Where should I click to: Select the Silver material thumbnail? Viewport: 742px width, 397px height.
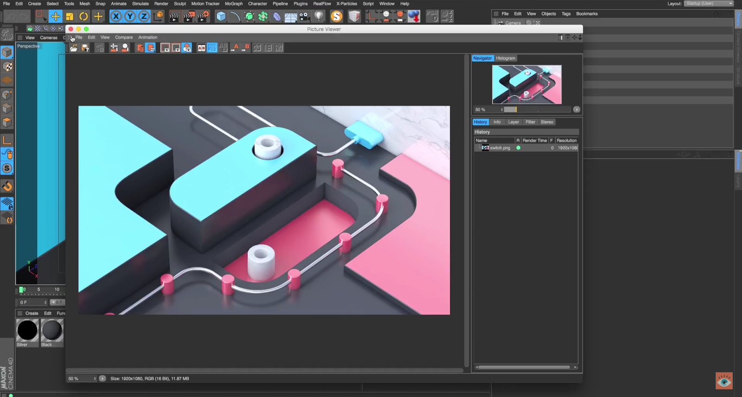(x=27, y=331)
